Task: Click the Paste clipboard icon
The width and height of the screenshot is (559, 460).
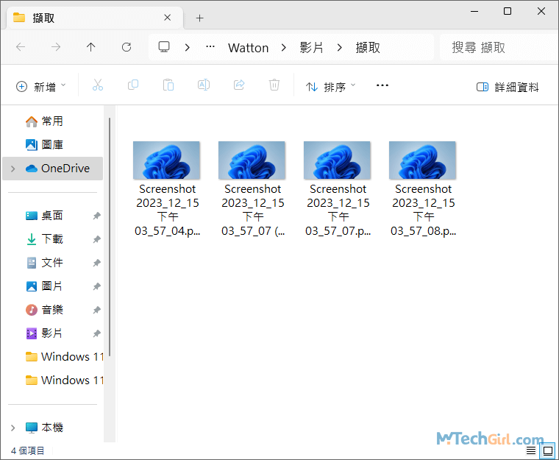Action: (x=168, y=86)
